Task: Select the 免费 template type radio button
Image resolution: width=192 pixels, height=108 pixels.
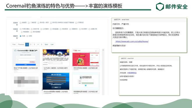Action: tap(21, 36)
